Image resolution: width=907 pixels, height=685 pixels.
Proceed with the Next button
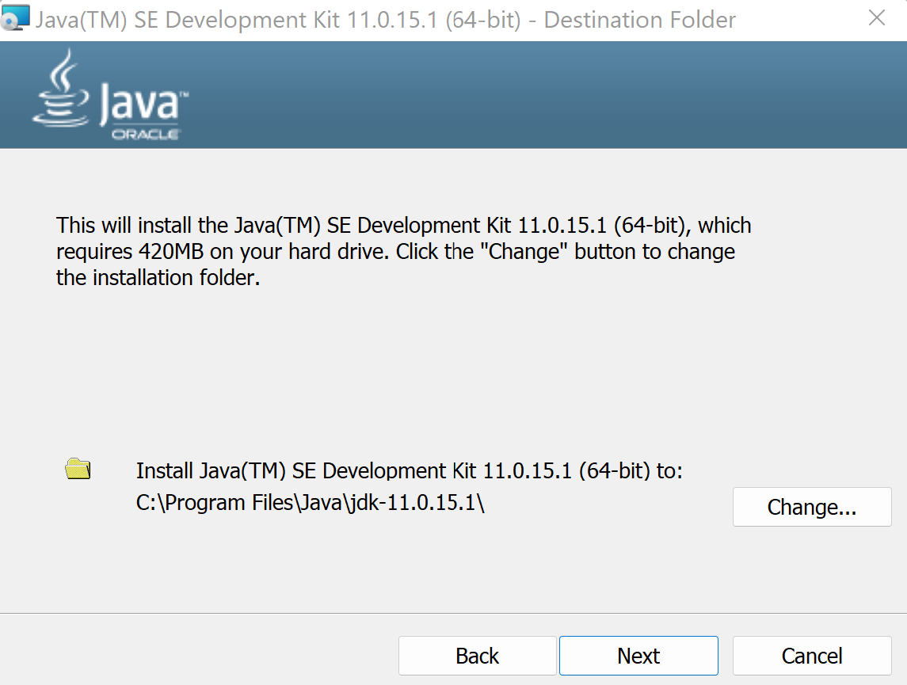[638, 656]
